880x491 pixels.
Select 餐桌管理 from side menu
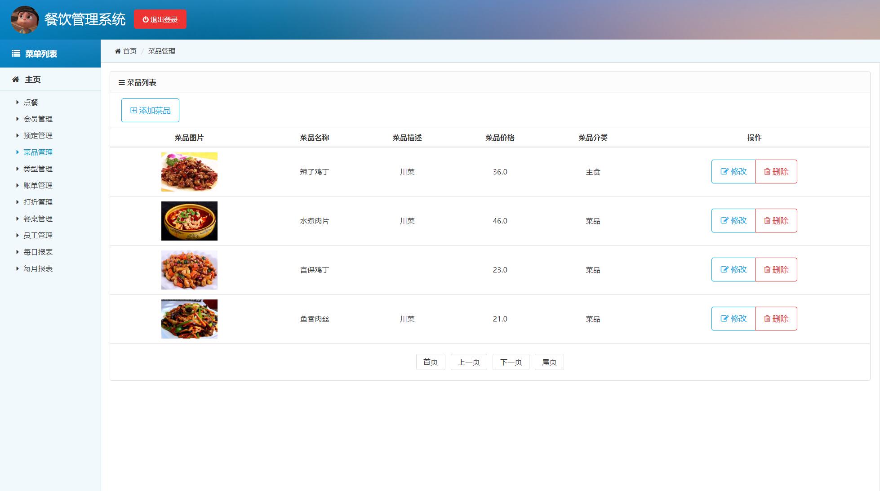click(38, 219)
